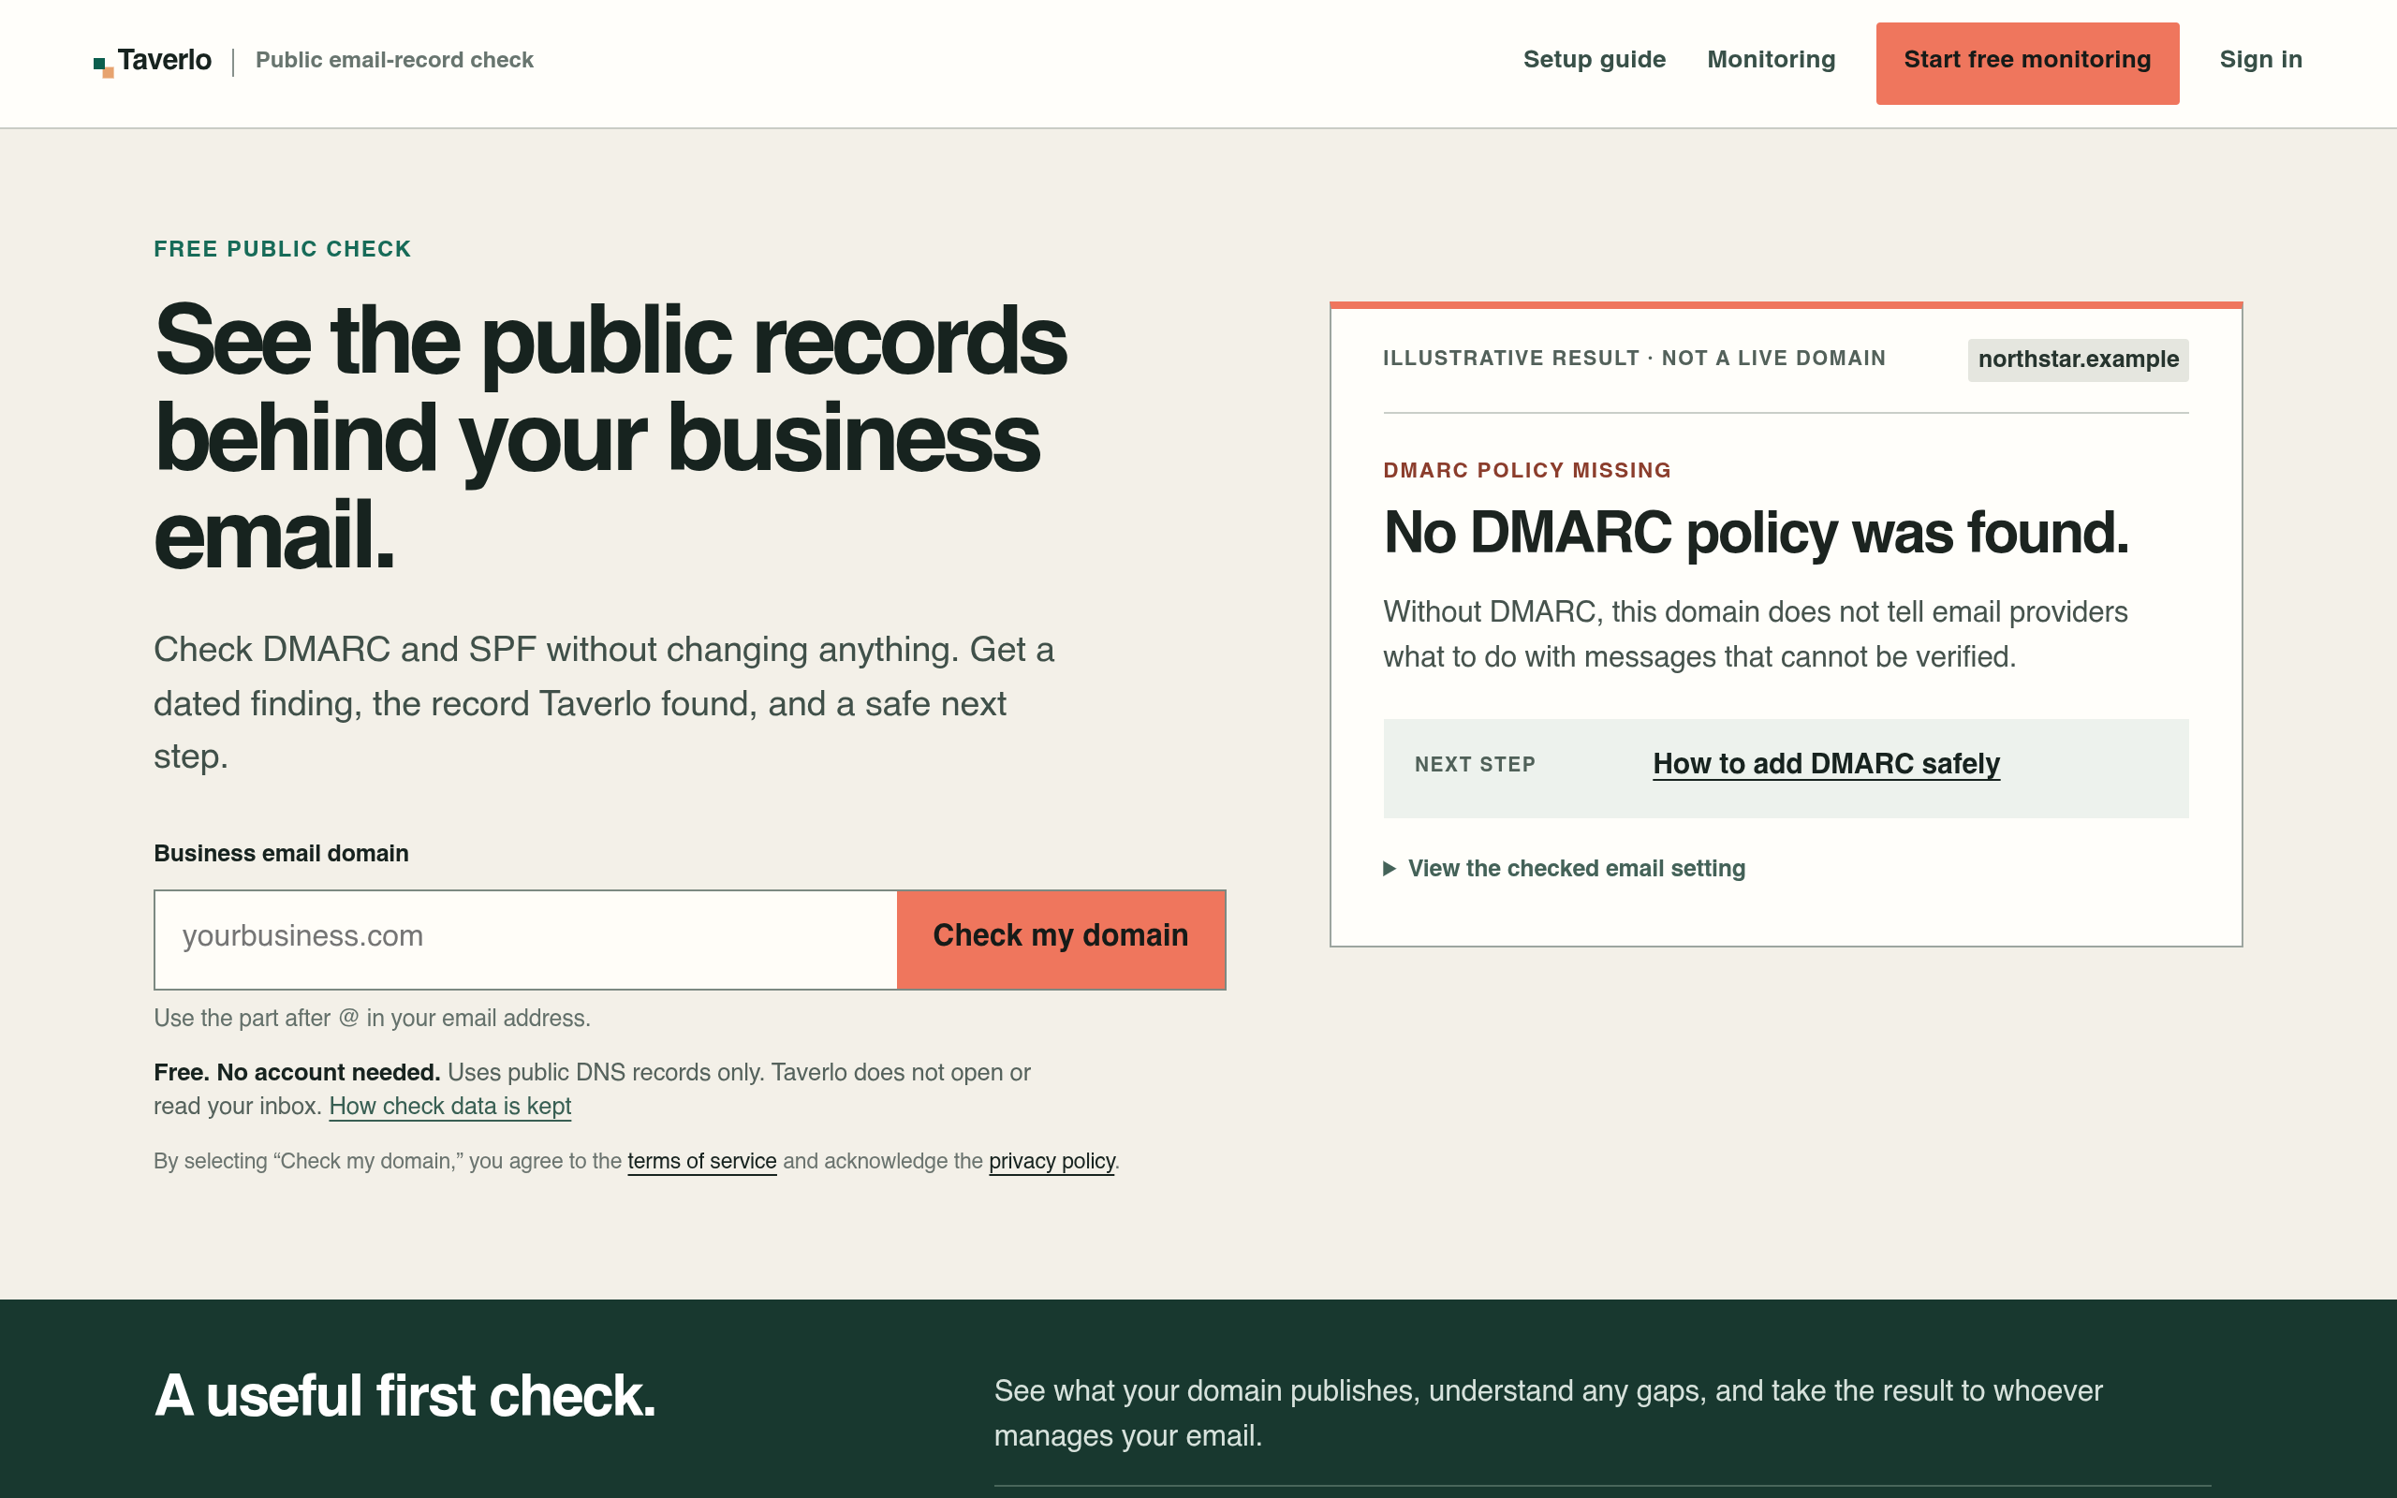This screenshot has width=2397, height=1498.
Task: Click the FREE PUBLIC CHECK label
Action: (282, 249)
